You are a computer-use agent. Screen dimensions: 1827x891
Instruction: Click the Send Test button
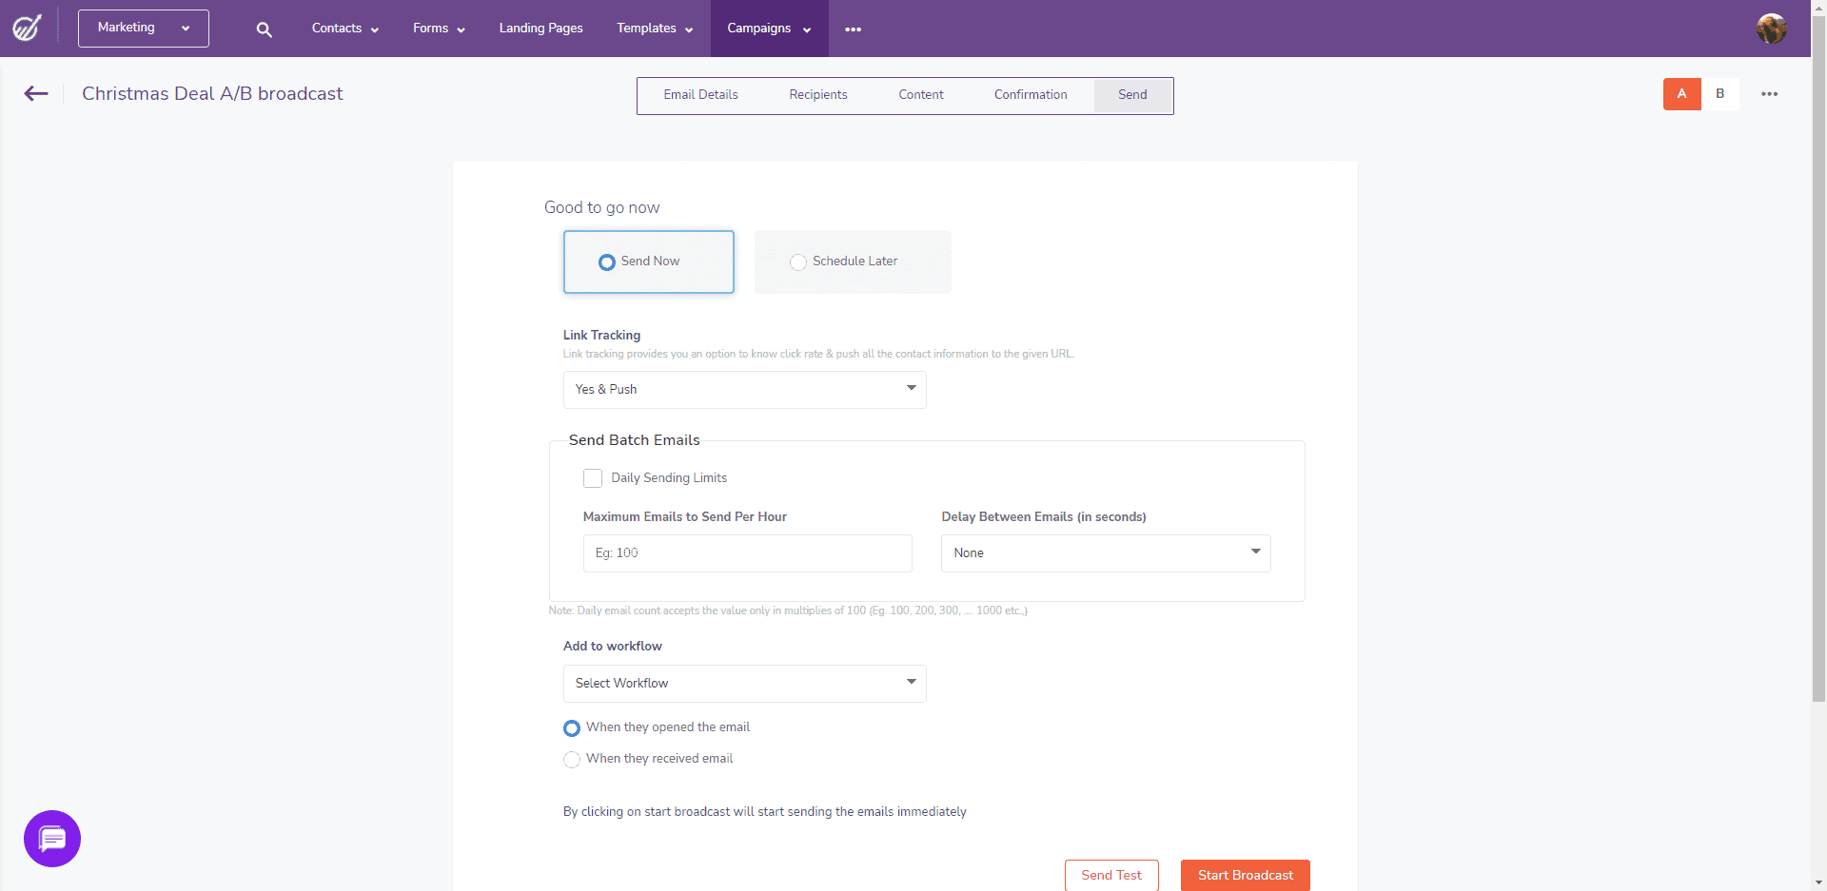tap(1111, 875)
